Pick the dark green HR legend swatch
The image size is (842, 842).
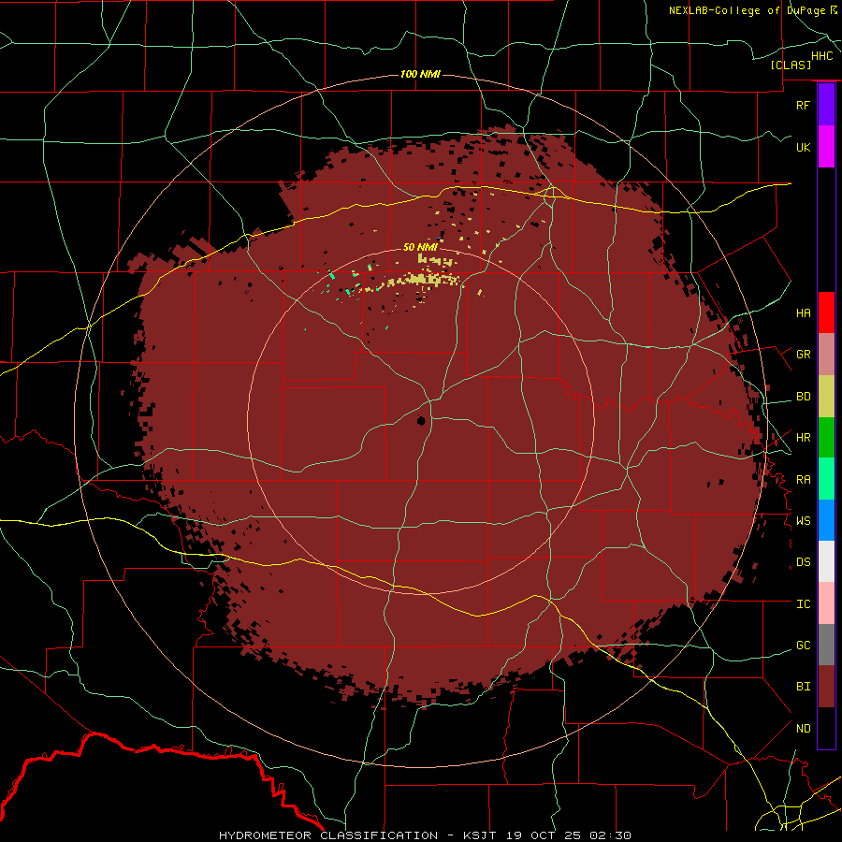[x=826, y=438]
